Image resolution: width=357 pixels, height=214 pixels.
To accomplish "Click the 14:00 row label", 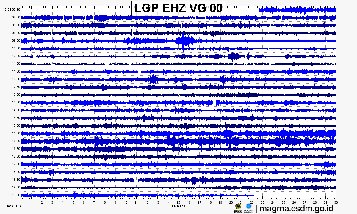I will [16, 110].
